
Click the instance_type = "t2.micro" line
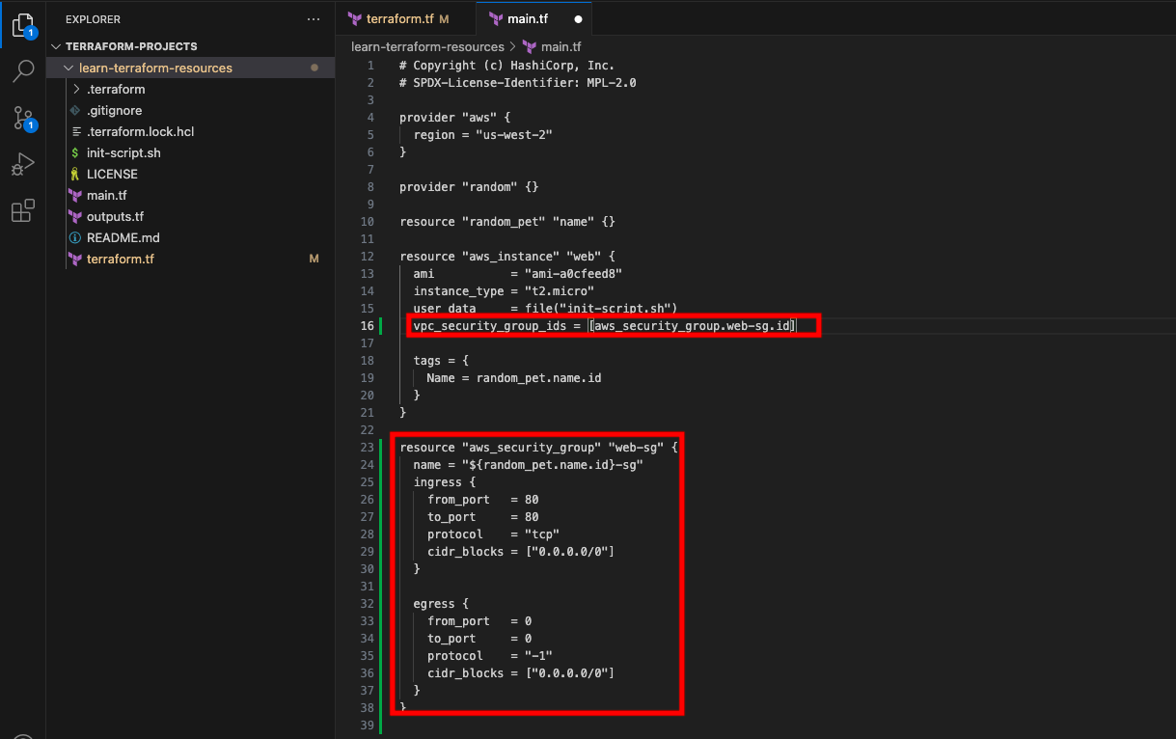pyautogui.click(x=504, y=291)
